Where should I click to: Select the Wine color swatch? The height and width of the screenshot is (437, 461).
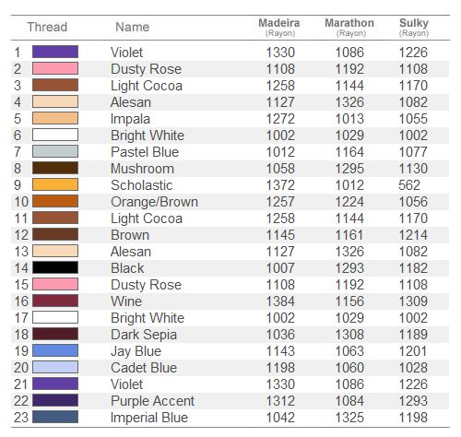pyautogui.click(x=55, y=301)
